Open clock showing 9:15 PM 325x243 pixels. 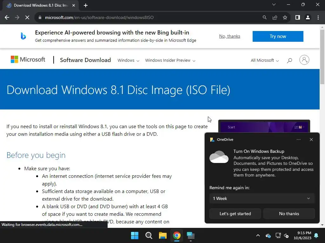(x=302, y=235)
